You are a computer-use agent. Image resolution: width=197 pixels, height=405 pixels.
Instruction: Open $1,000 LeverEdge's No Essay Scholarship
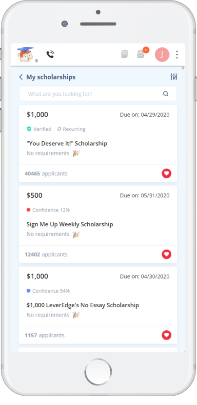click(x=83, y=305)
